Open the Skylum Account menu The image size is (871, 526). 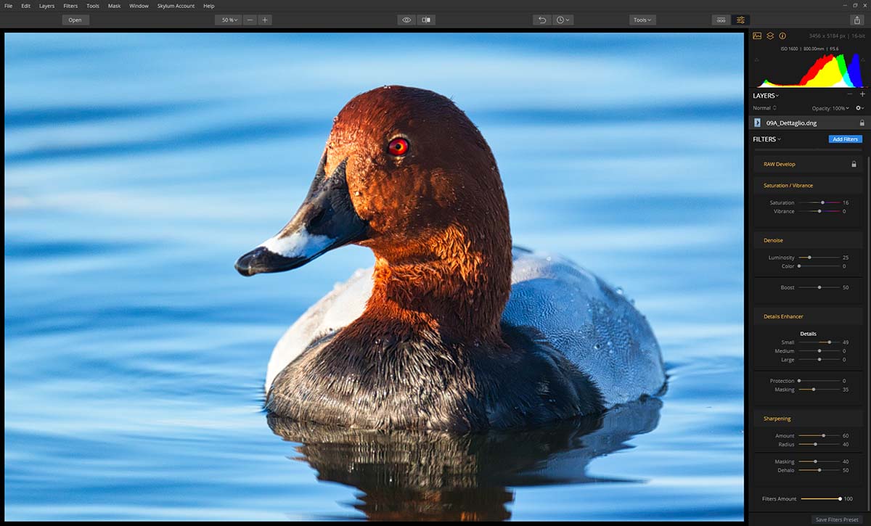coord(176,6)
